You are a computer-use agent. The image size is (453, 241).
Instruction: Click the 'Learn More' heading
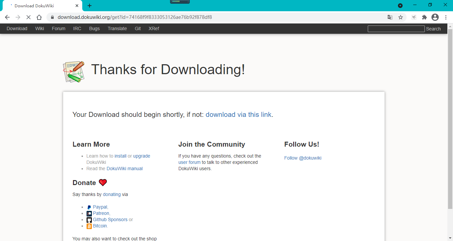point(91,144)
